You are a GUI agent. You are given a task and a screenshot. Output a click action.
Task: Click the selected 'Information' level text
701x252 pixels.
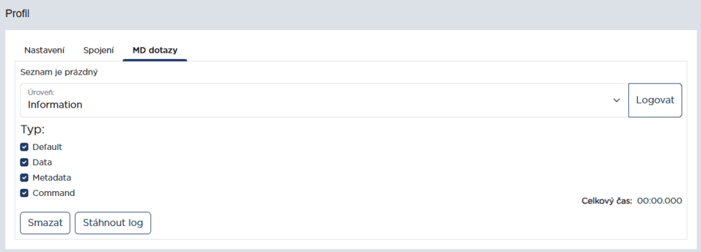[x=55, y=105]
